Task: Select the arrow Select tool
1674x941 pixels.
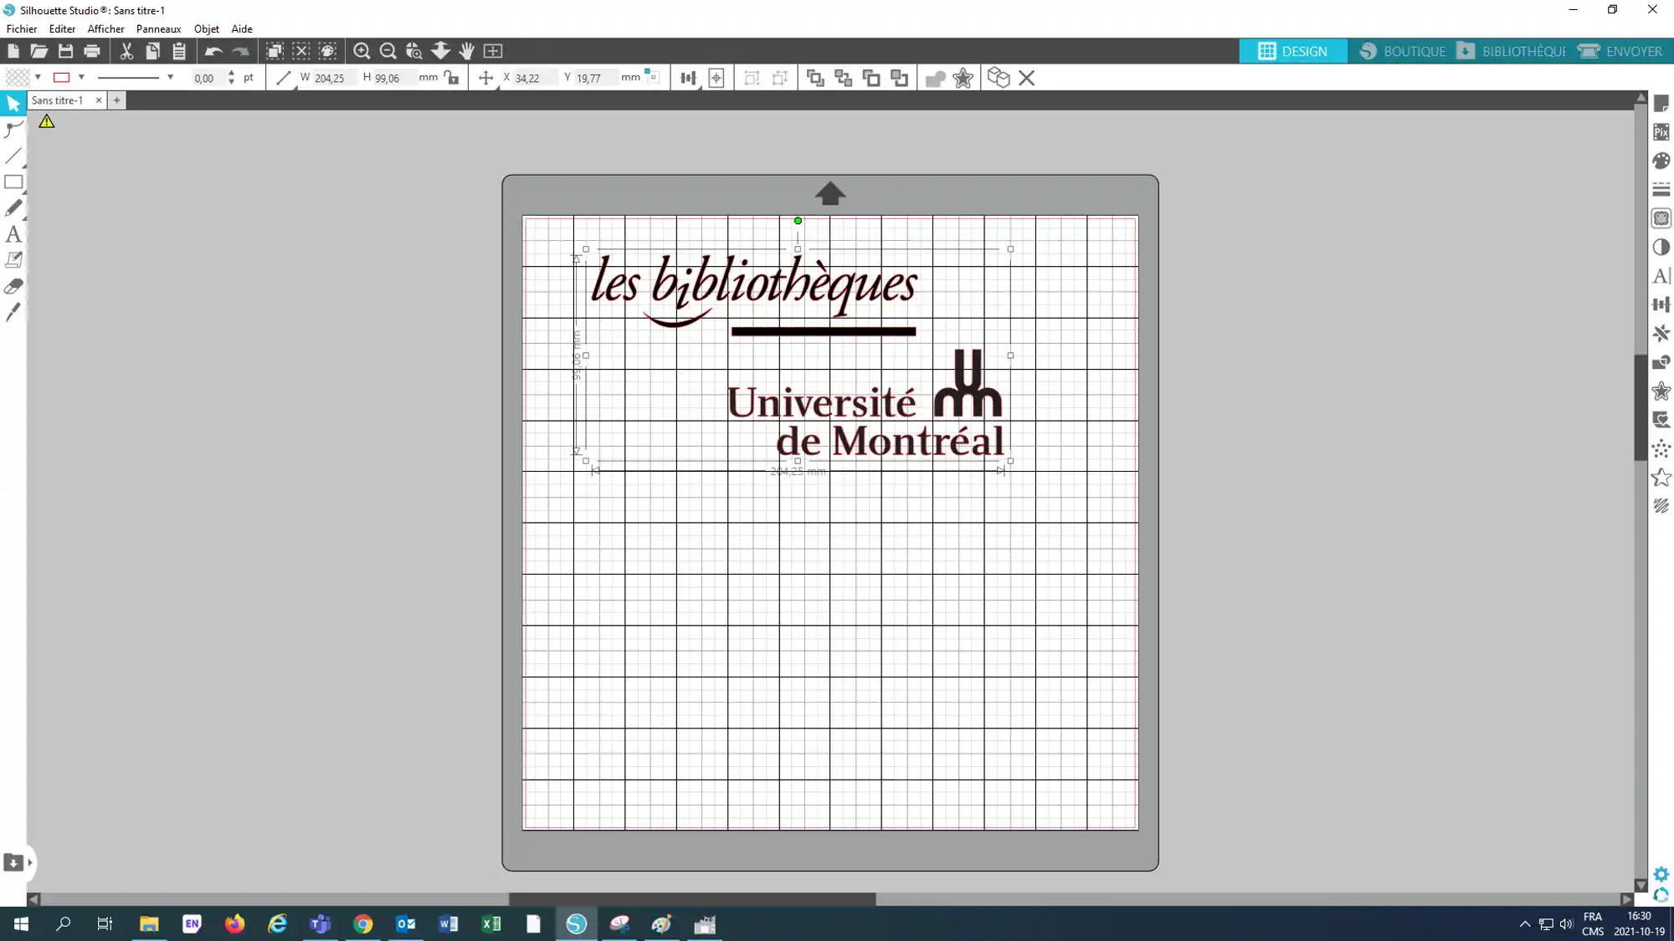Action: [13, 103]
